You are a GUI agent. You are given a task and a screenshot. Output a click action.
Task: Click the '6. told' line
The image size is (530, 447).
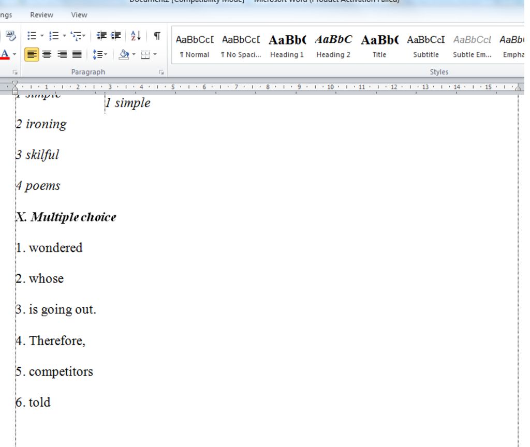pos(33,403)
